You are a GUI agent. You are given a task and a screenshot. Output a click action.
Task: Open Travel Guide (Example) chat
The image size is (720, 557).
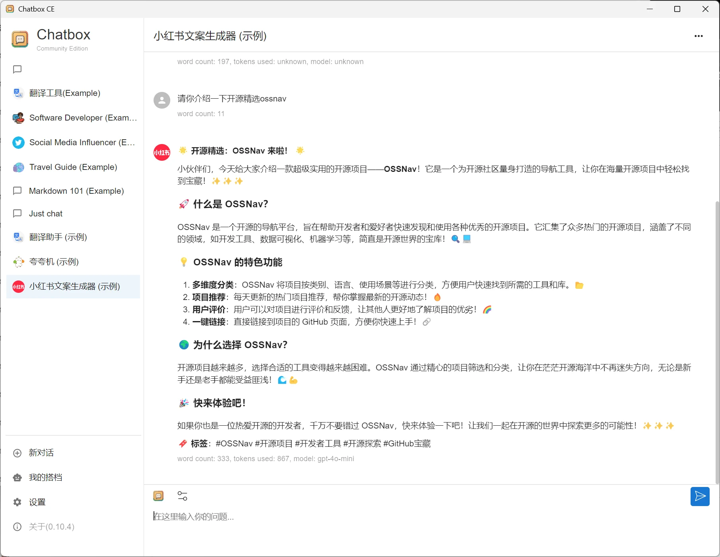[x=73, y=167]
